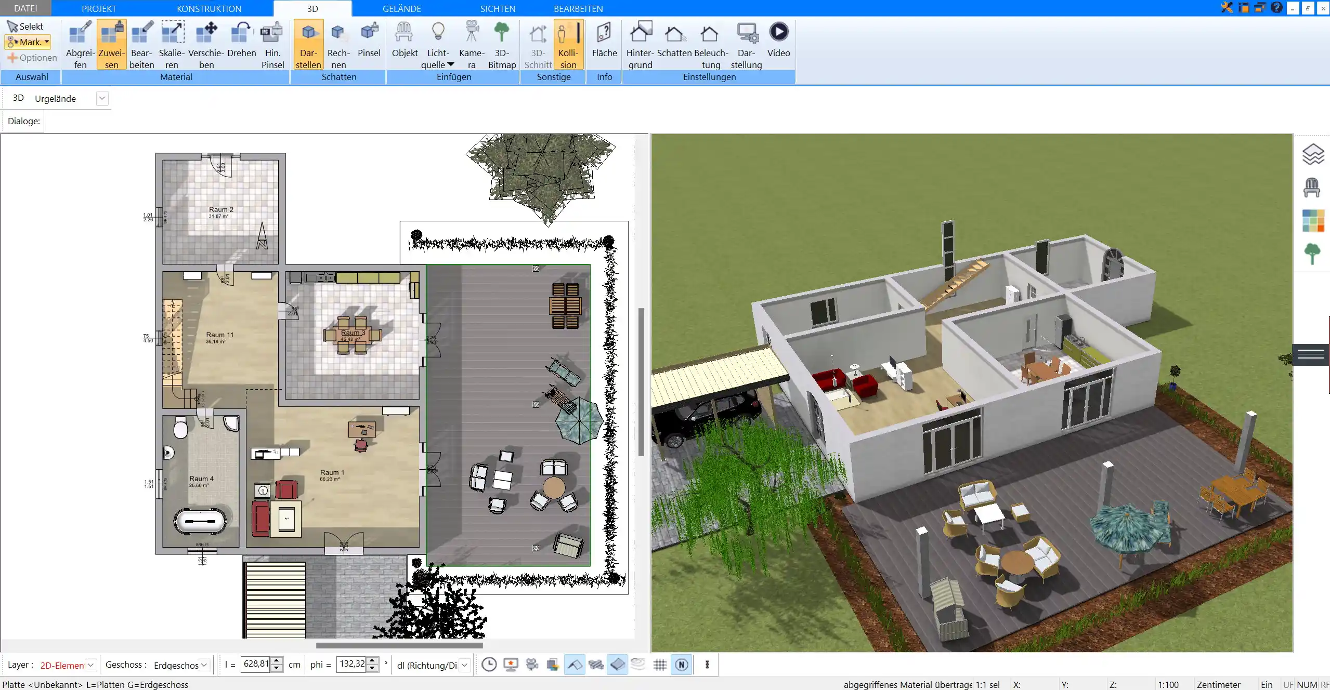Increase the l value with stepper up
Image resolution: width=1330 pixels, height=690 pixels.
277,661
